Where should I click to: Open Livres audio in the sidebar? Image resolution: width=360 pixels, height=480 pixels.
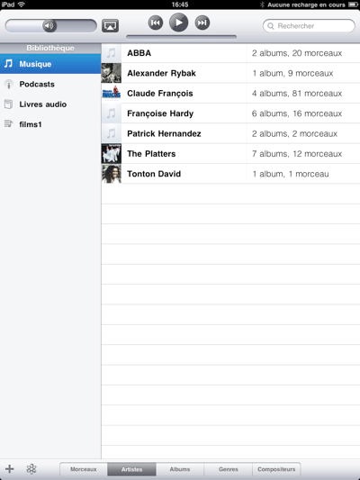pos(50,104)
